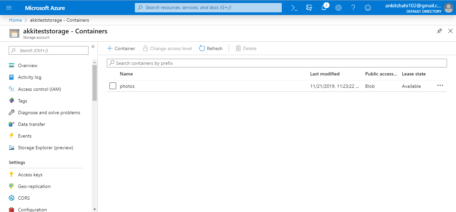Click the sidebar scrollbar up arrow
Screen dimensions: 456x212
click(x=95, y=62)
